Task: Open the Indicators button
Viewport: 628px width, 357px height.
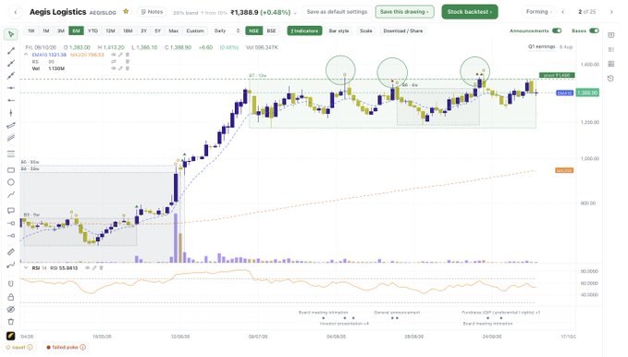Action: [x=304, y=31]
